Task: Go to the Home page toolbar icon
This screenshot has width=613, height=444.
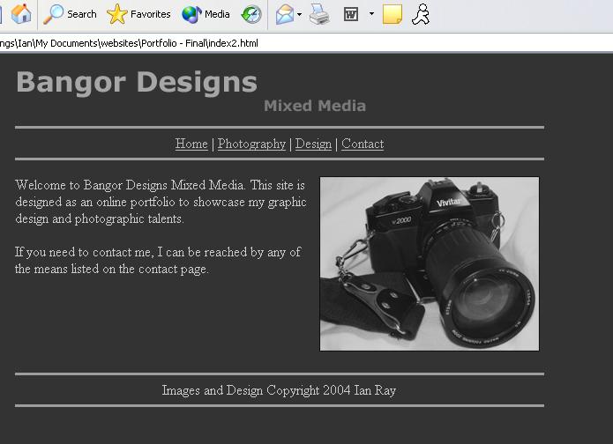Action: pyautogui.click(x=21, y=14)
